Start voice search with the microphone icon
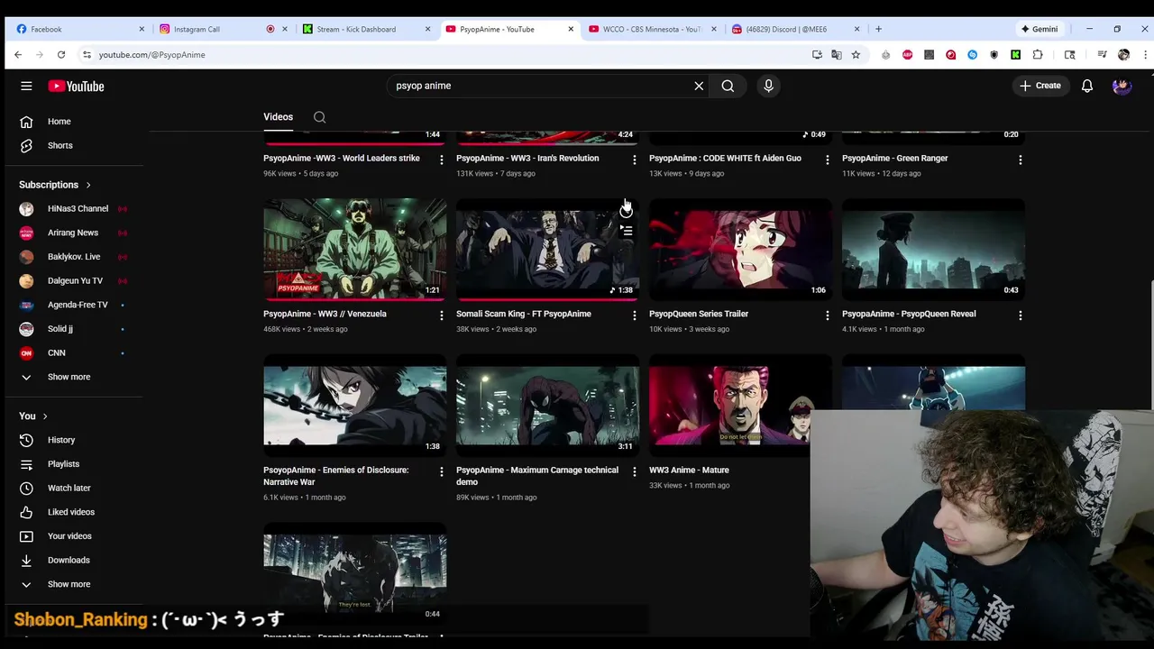1154x649 pixels. coord(768,86)
